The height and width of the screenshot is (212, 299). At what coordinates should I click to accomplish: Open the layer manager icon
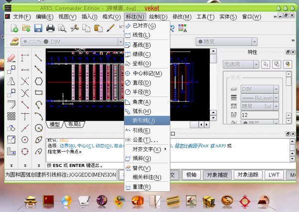tap(14, 41)
